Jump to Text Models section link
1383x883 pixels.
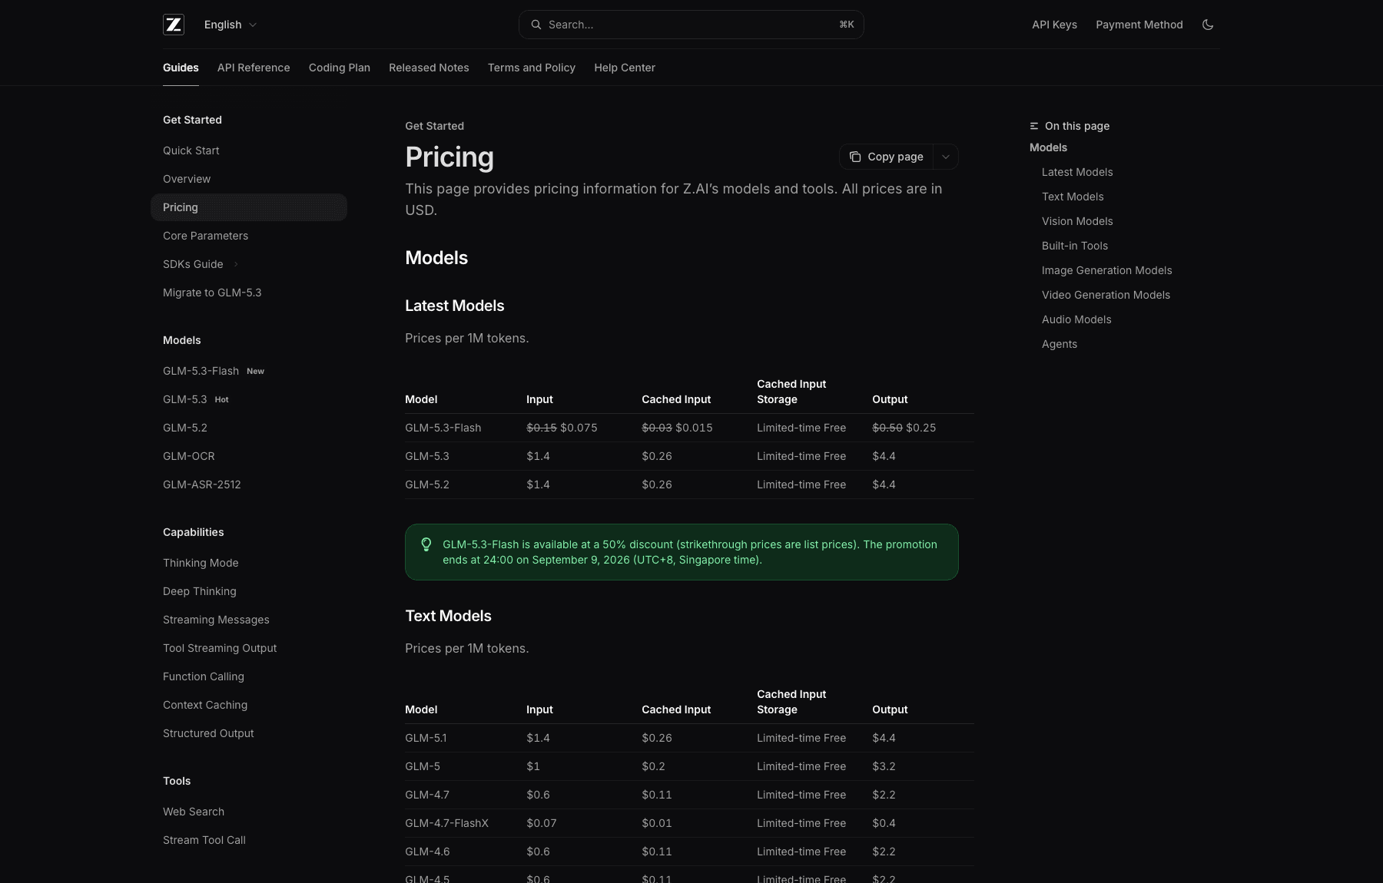click(x=1073, y=197)
